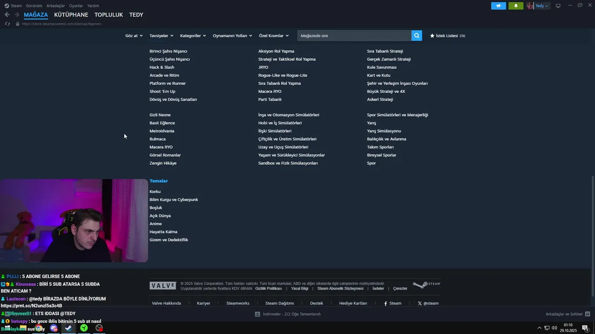Viewport: 595px width, 334px height.
Task: Expand the Kategoriler dropdown
Action: [193, 36]
